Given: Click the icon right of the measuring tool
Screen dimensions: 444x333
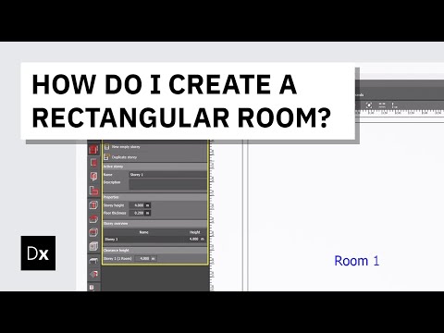Looking at the screenshot, I should coord(394,105).
